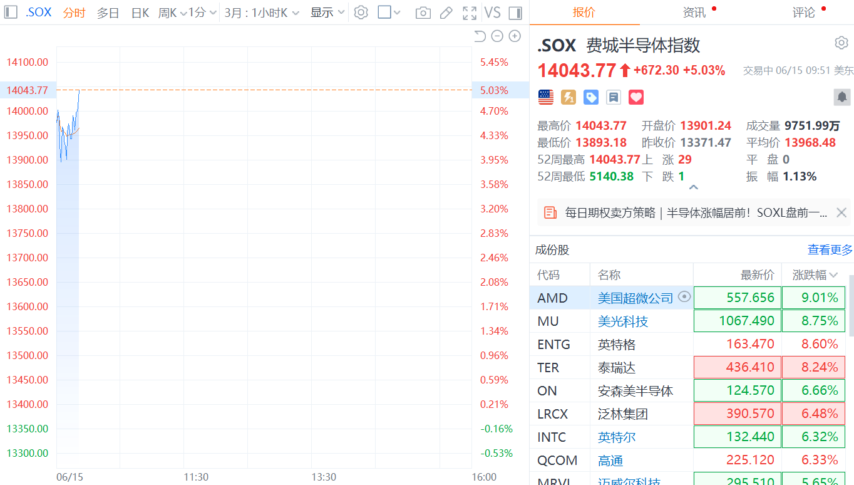This screenshot has width=854, height=485.
Task: Click the 昨收价 13371.47 value
Action: [x=706, y=142]
